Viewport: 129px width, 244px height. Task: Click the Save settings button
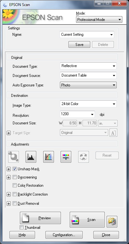(x=79, y=45)
